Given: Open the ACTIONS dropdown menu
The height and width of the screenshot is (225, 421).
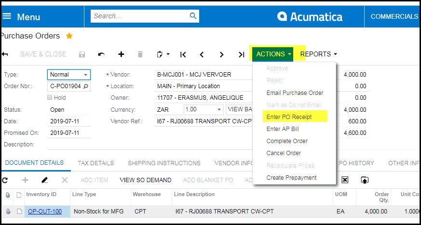Looking at the screenshot, I should 273,54.
